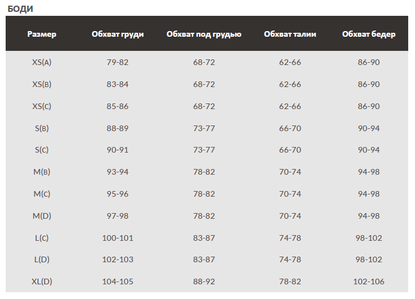Click chest value 79-82
Image resolution: width=415 pixels, height=299 pixels.
[118, 62]
